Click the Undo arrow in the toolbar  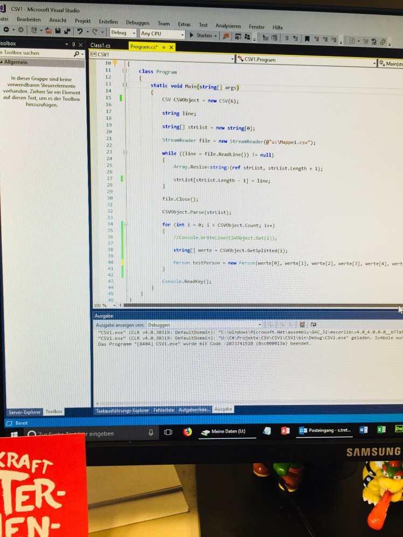[80, 31]
